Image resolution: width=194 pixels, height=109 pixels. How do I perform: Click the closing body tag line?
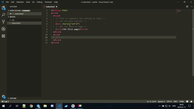click(x=57, y=40)
